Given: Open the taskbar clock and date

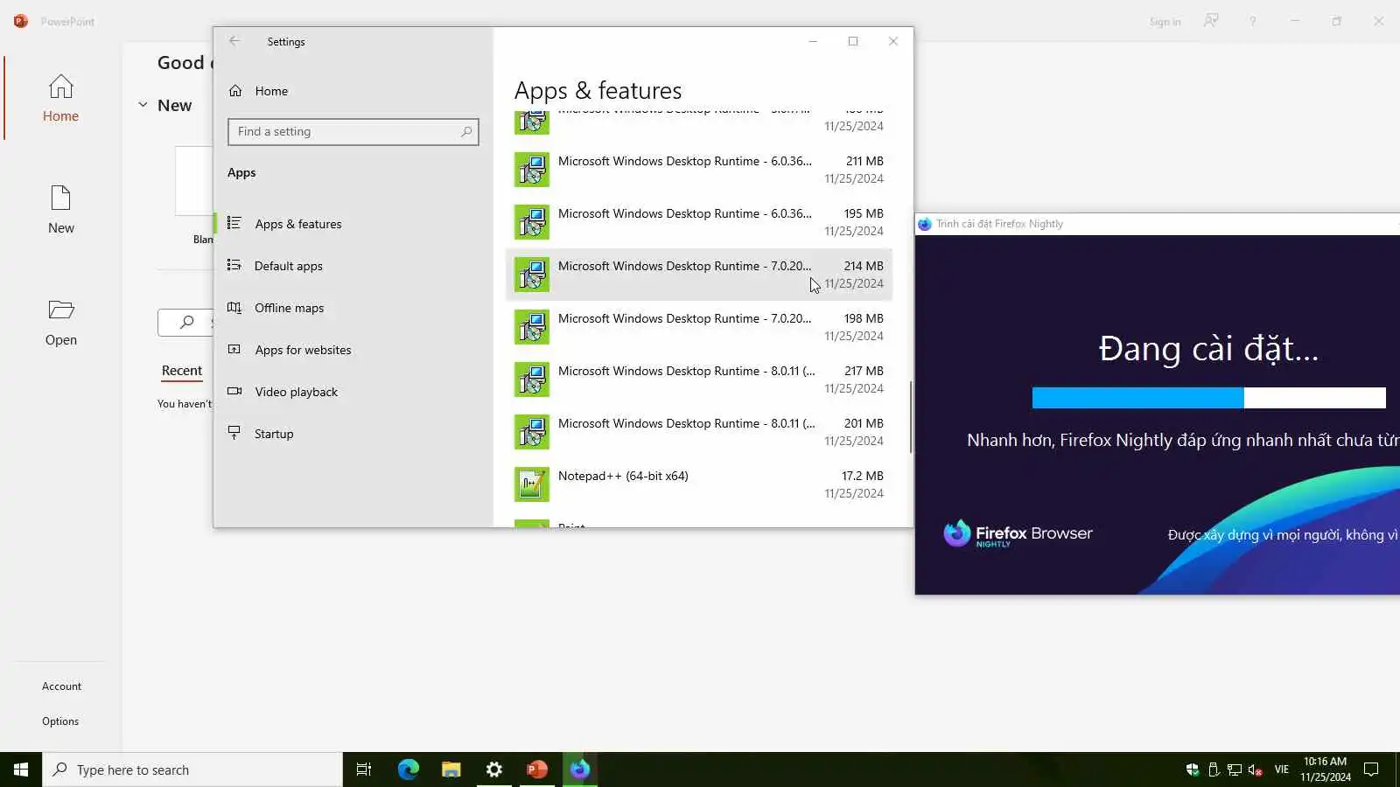Looking at the screenshot, I should [1326, 770].
